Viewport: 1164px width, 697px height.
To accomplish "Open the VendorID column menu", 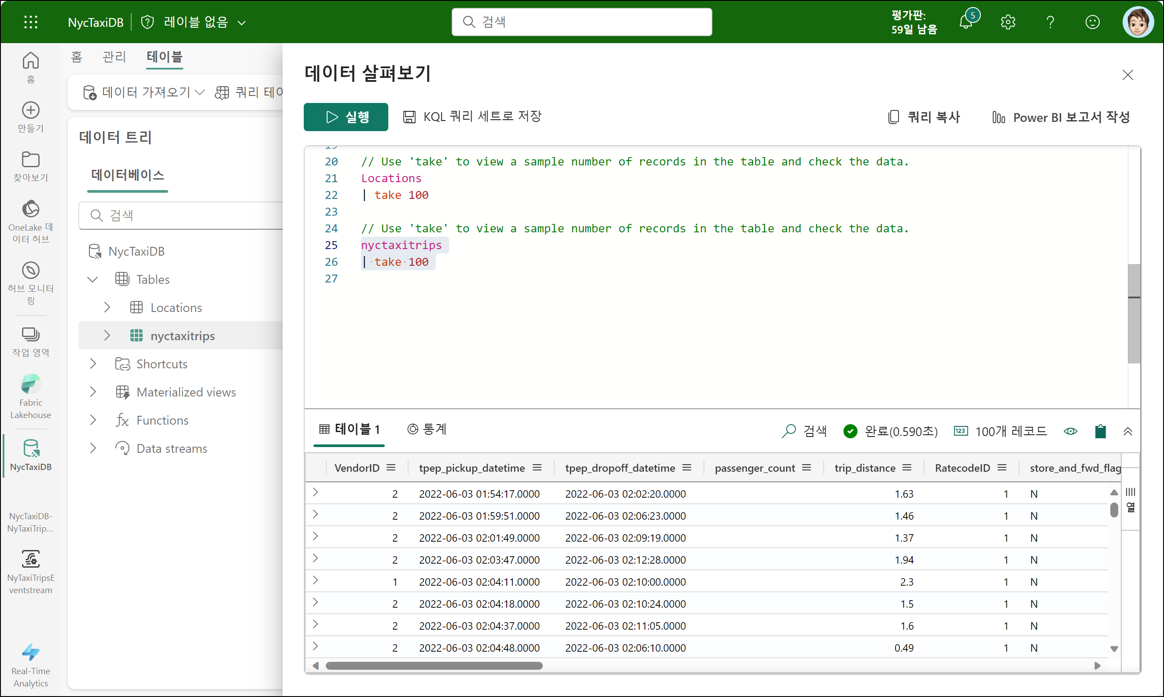I will point(391,468).
